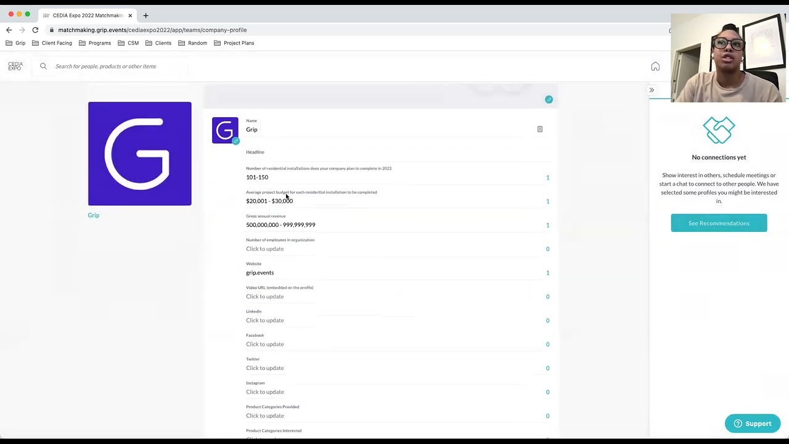Edit the 101-150 installations value
This screenshot has width=789, height=444.
point(257,177)
